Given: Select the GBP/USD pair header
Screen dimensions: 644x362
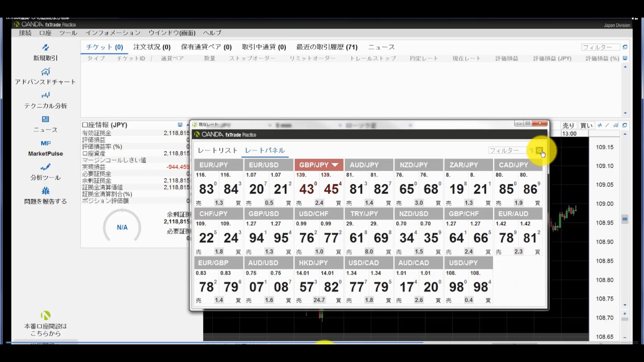Looking at the screenshot, I should click(269, 214).
